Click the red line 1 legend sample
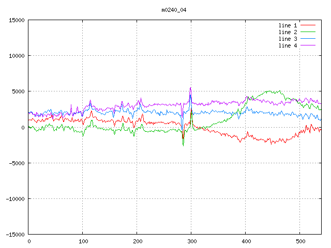Image resolution: width=331 pixels, height=248 pixels. click(308, 25)
